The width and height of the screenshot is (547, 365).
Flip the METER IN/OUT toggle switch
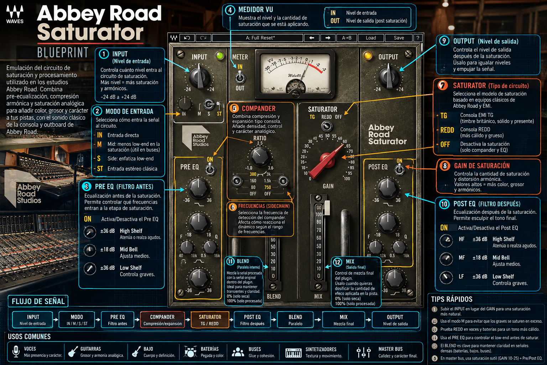pos(240,77)
